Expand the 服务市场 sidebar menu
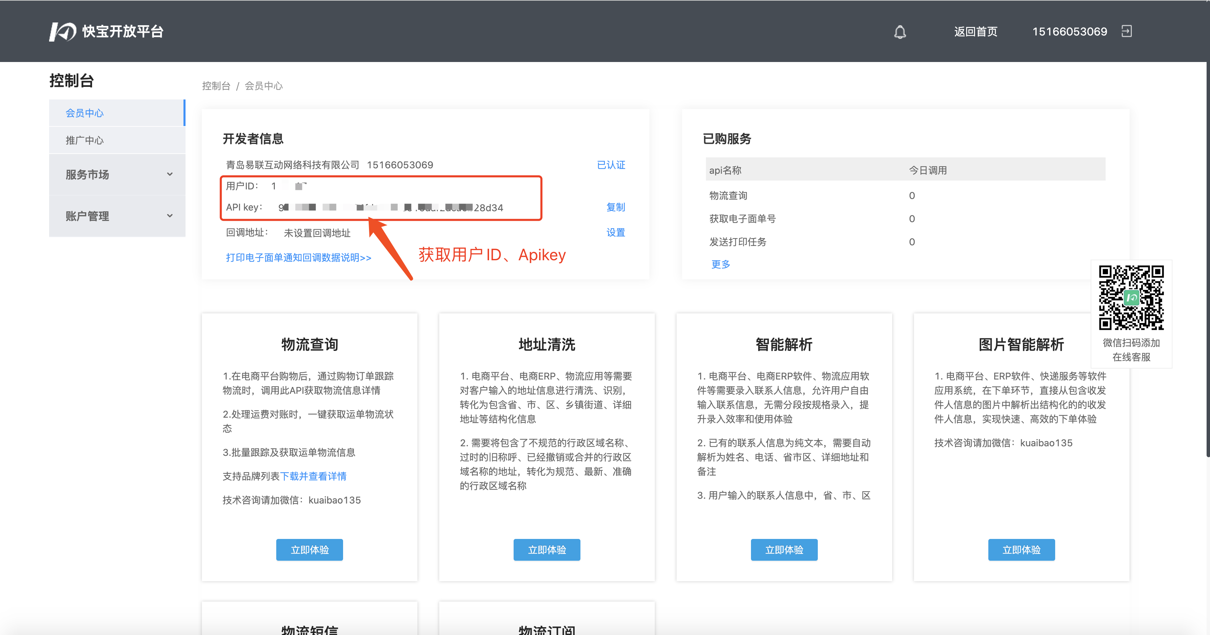The height and width of the screenshot is (635, 1210). (x=117, y=174)
